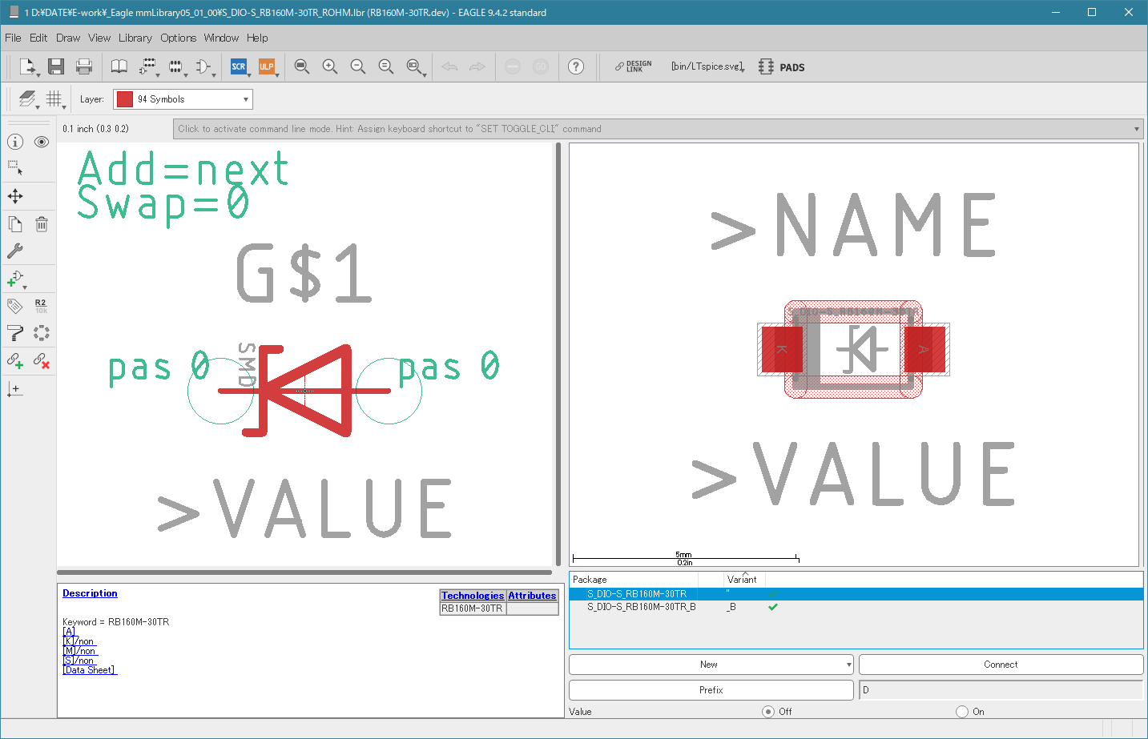The height and width of the screenshot is (739, 1148).
Task: Open the grid settings icon
Action: 54,99
